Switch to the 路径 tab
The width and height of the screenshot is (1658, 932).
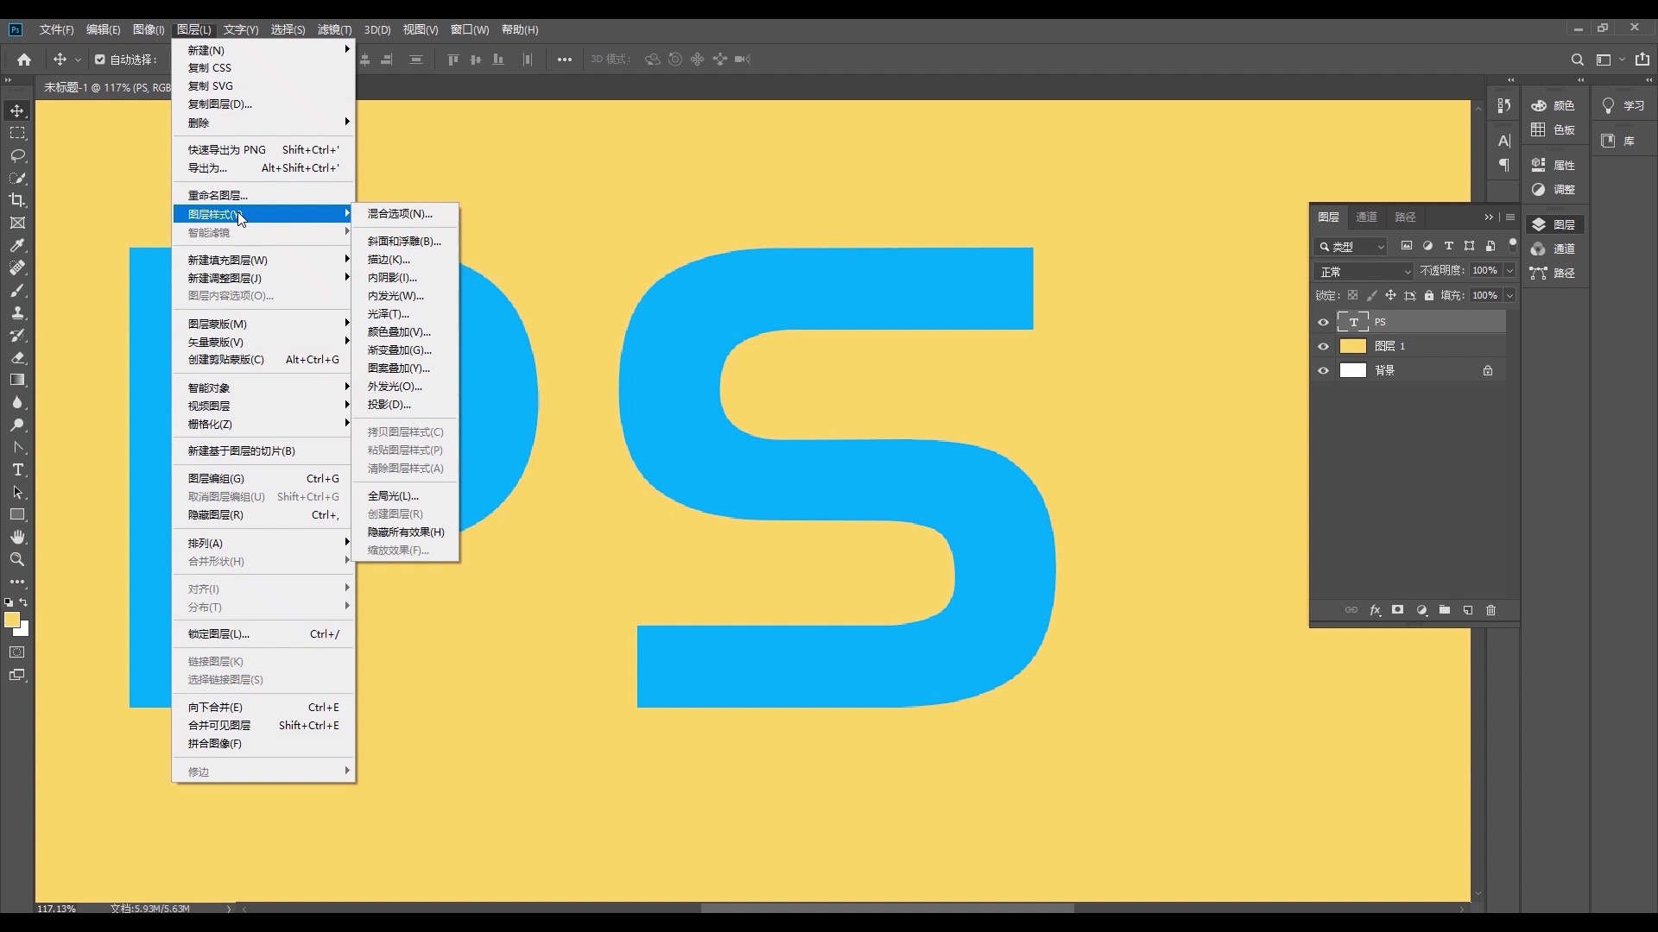pyautogui.click(x=1405, y=217)
